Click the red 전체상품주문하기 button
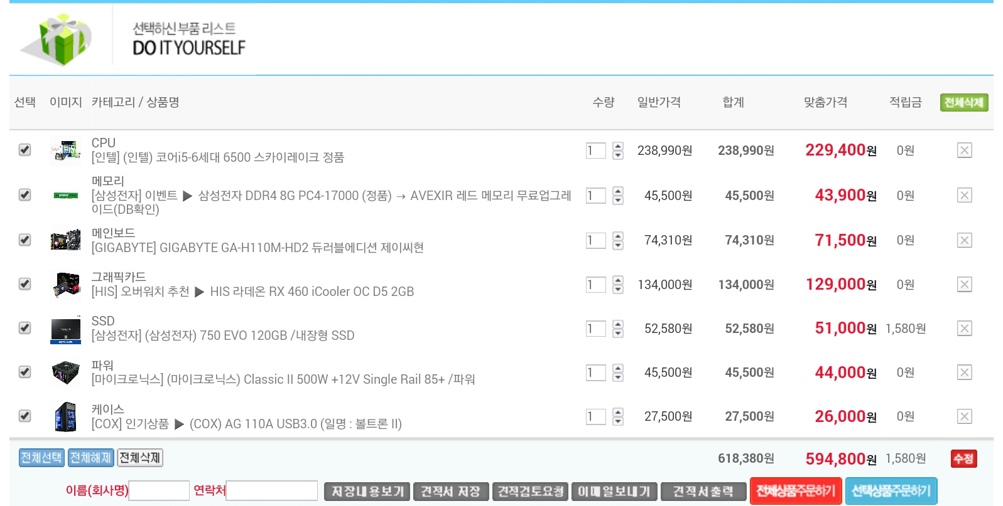This screenshot has width=1003, height=506. click(x=796, y=491)
